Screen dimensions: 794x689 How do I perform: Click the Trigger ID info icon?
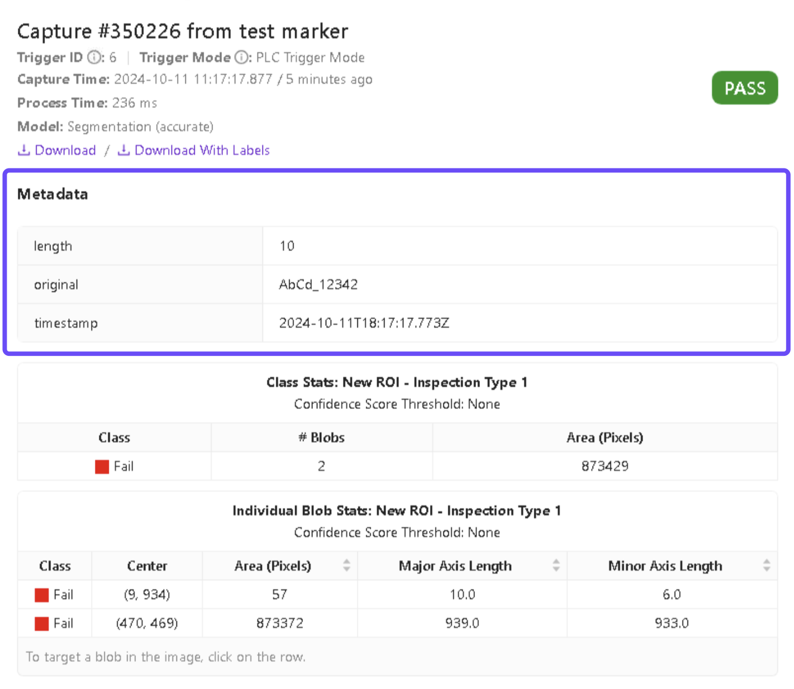[95, 57]
